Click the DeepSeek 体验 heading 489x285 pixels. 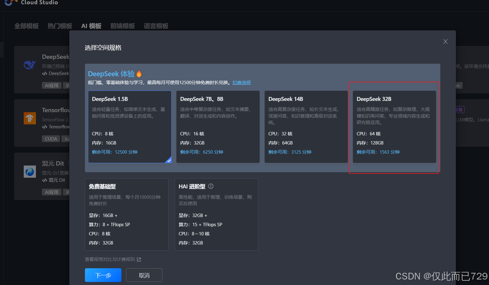[x=111, y=74]
